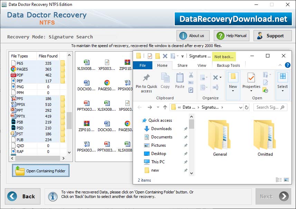Open the File tab in Explorer
Image resolution: width=296 pixels, height=209 pixels.
pyautogui.click(x=143, y=65)
